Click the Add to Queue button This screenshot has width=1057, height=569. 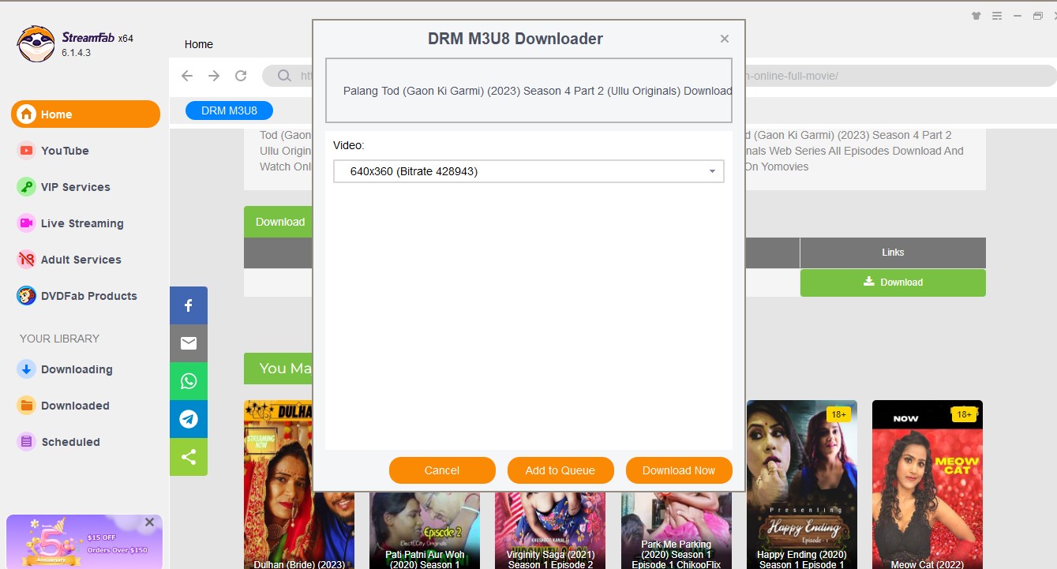click(x=560, y=470)
